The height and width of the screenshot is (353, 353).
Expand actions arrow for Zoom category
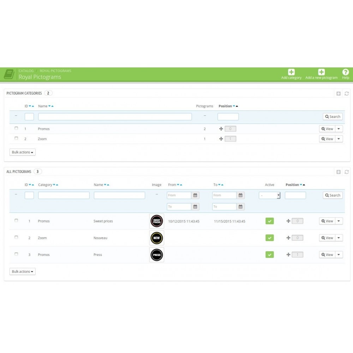tap(339, 139)
